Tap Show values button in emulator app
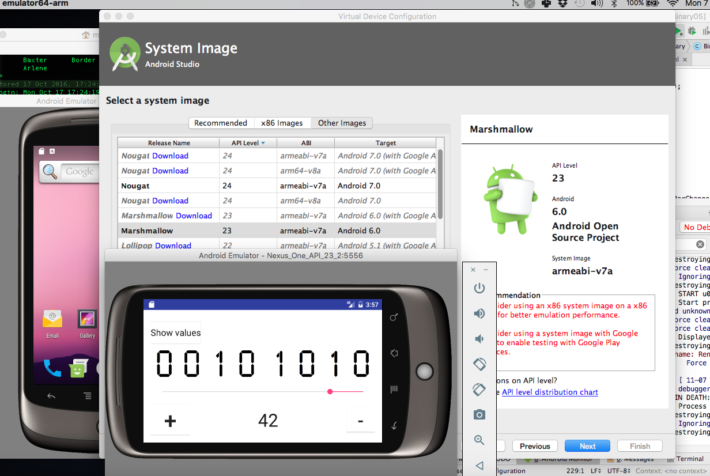Viewport: 710px width, 476px height. point(176,333)
